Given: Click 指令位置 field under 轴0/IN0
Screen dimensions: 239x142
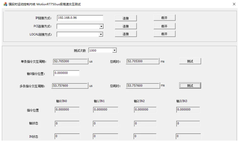Looking at the screenshot, I should (x=67, y=110).
